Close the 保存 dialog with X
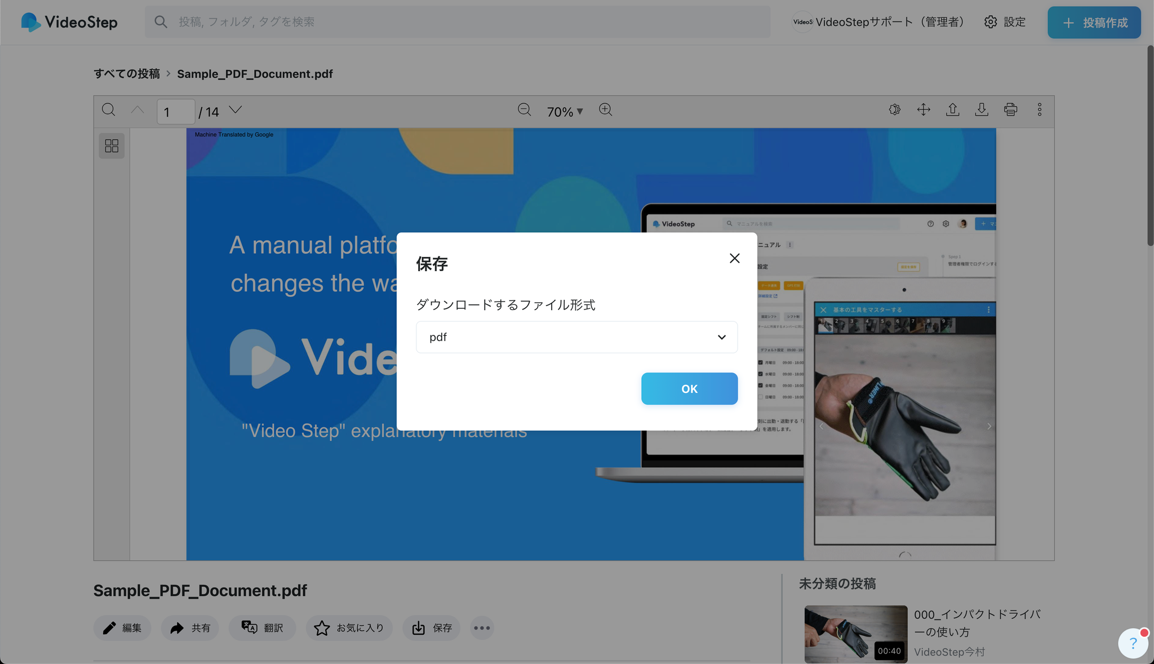This screenshot has width=1154, height=664. [x=734, y=258]
